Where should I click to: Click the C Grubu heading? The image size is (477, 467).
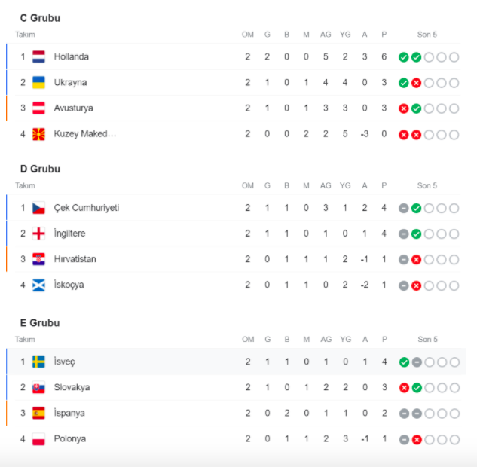pos(40,18)
